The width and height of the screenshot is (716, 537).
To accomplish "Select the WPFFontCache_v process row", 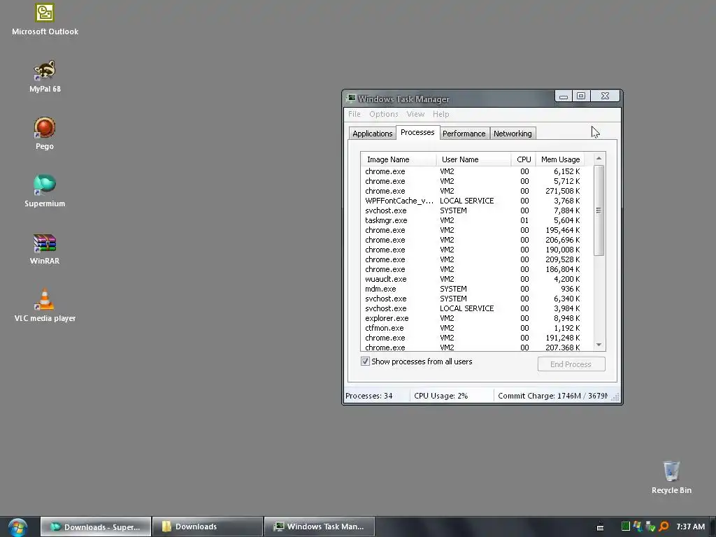I will [x=473, y=201].
